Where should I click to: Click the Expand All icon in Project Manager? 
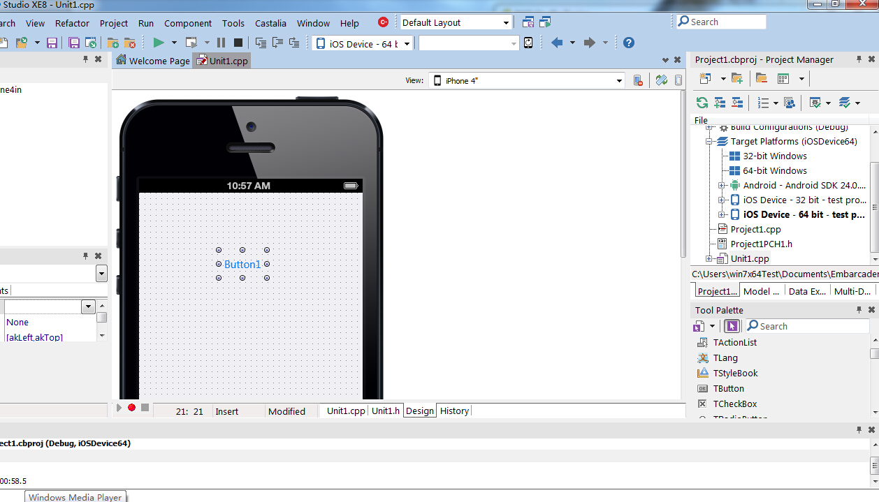pos(720,103)
